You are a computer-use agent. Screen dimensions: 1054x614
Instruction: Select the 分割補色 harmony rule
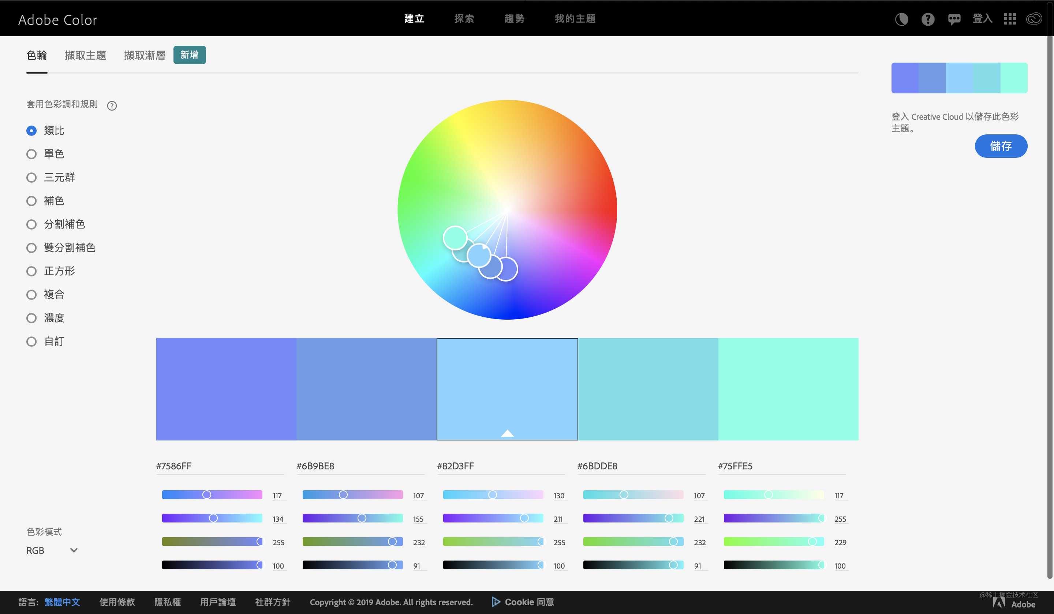(x=56, y=224)
